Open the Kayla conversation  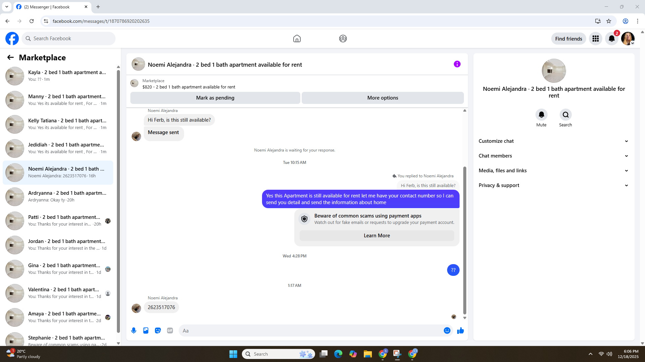(x=58, y=76)
